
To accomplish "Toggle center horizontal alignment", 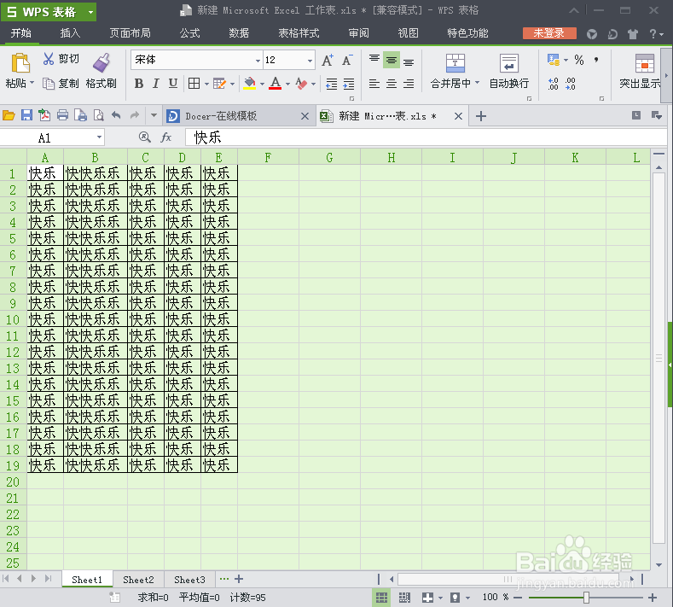I will click(x=392, y=84).
